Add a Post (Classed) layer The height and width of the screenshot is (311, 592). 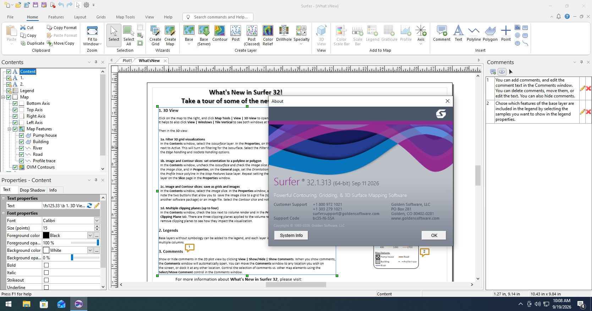pos(252,35)
